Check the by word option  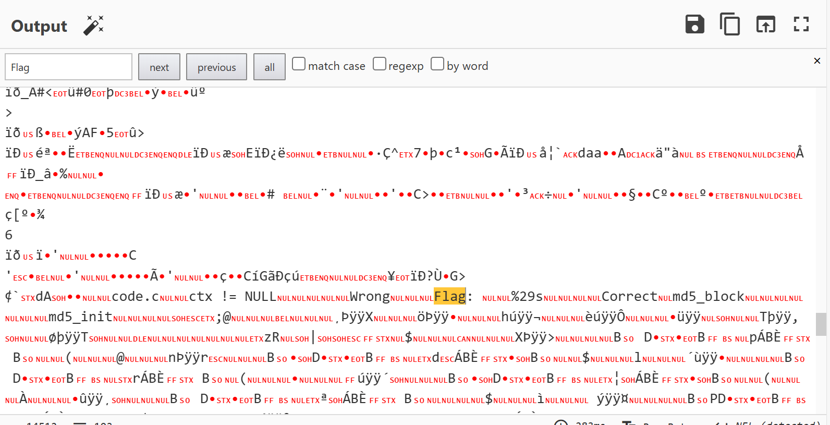tap(437, 64)
